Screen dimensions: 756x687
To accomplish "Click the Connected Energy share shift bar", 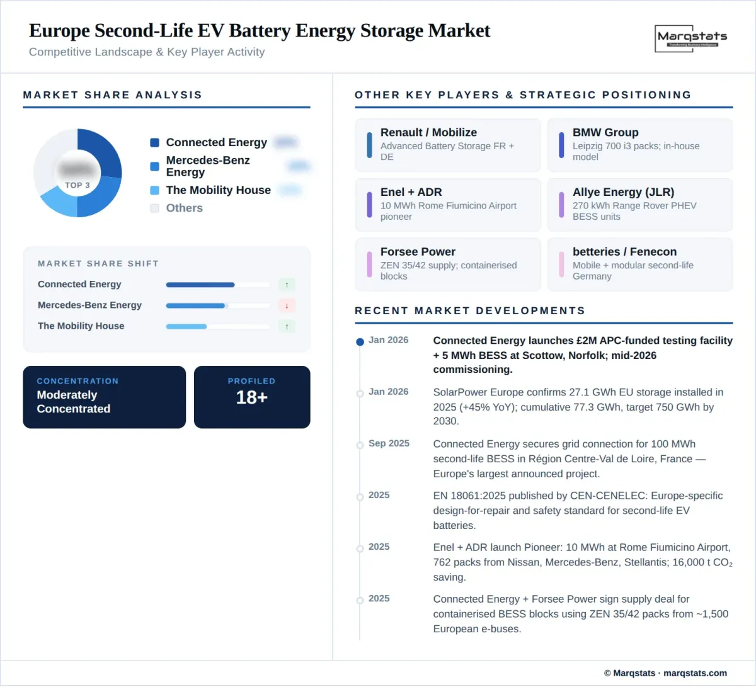I will click(217, 285).
